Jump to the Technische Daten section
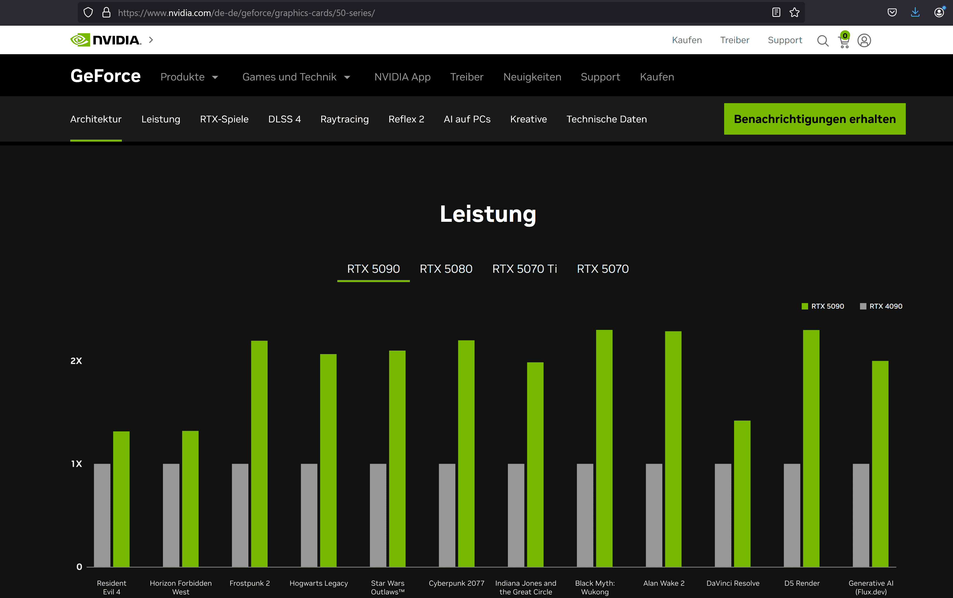The width and height of the screenshot is (953, 598). [606, 119]
